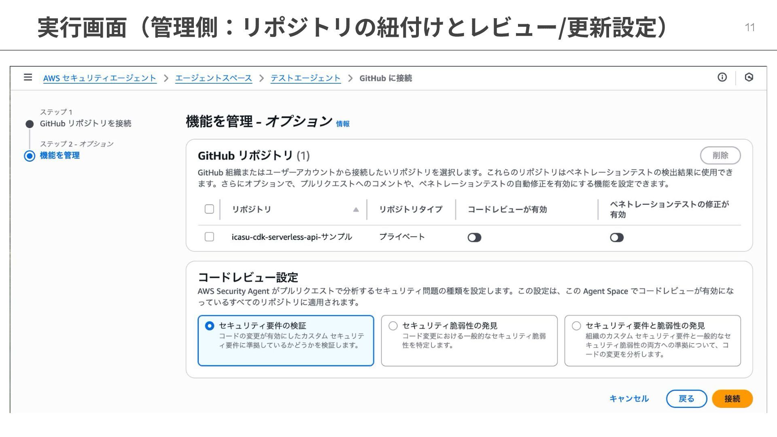Select セキュリティ要件と脆弱性の発見 radio option

tap(576, 326)
